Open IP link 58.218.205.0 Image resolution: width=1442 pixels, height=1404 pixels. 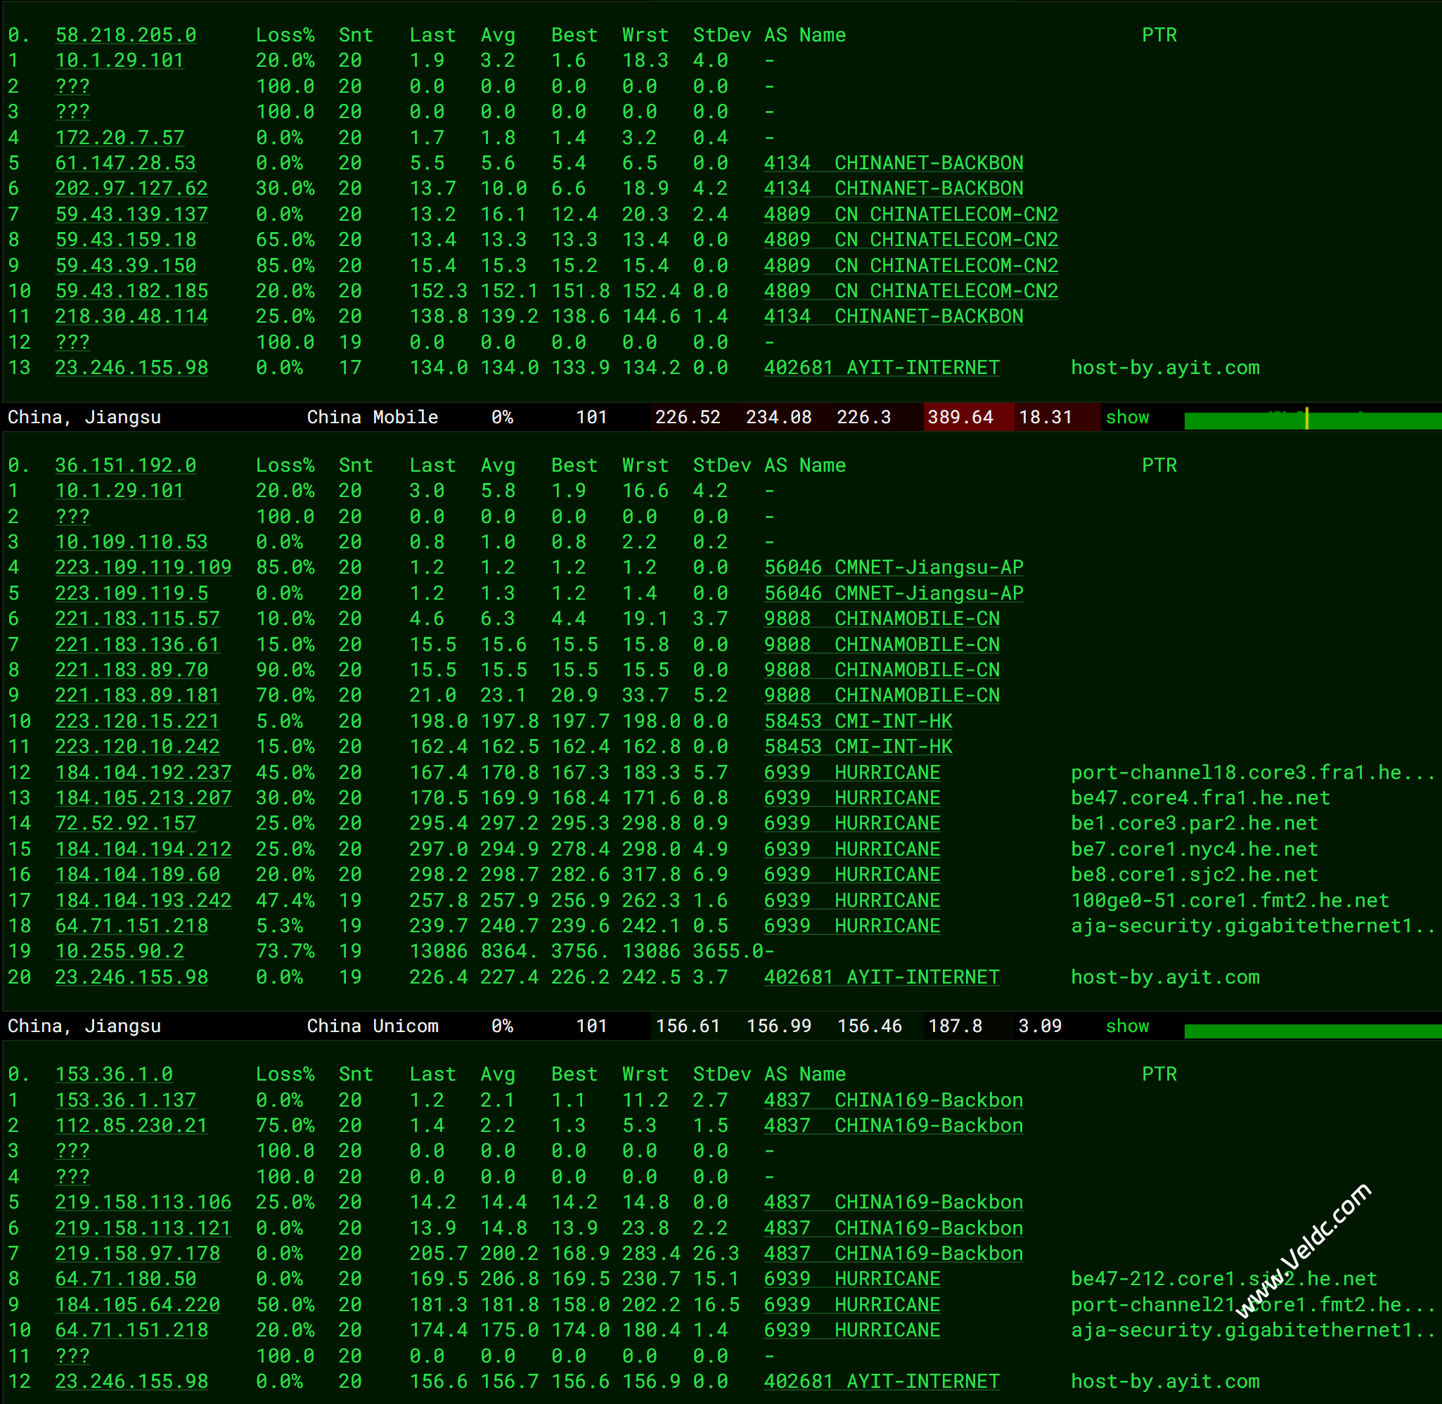coord(125,35)
